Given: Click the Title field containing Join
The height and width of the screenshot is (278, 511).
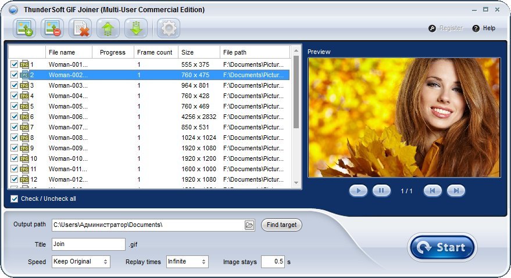Looking at the screenshot, I should point(88,244).
